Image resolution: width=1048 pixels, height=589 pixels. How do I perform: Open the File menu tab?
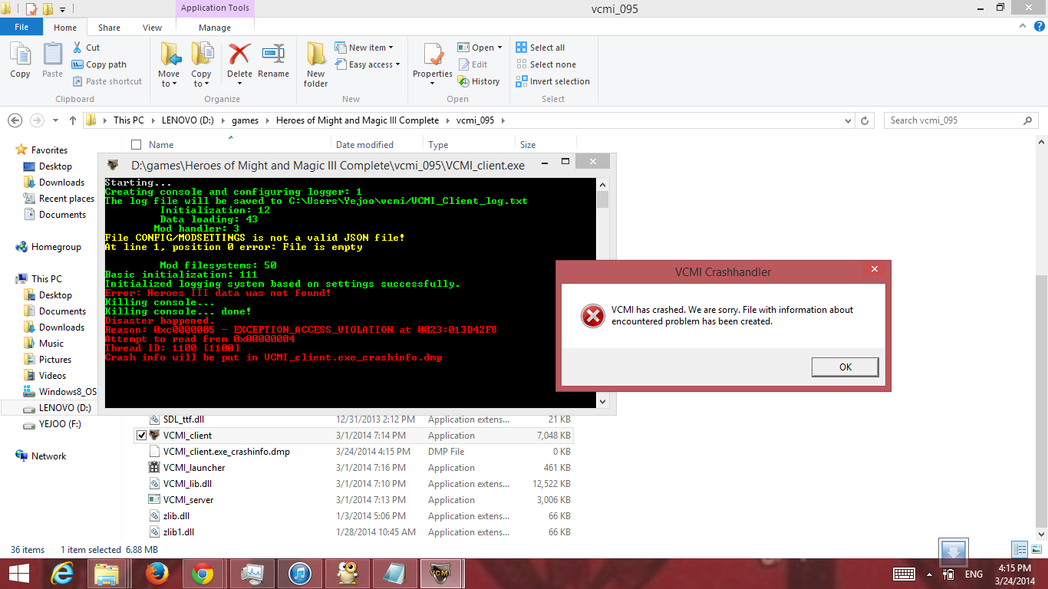tap(21, 27)
